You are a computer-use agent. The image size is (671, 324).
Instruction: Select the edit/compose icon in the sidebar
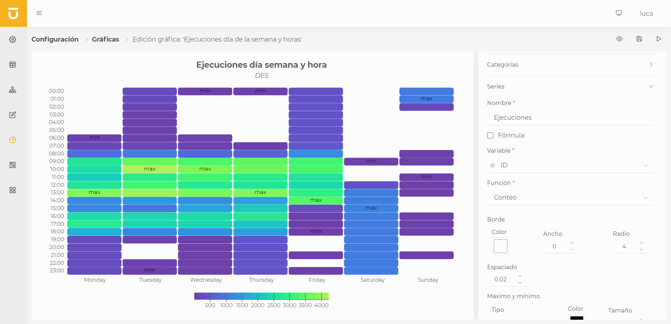(13, 115)
